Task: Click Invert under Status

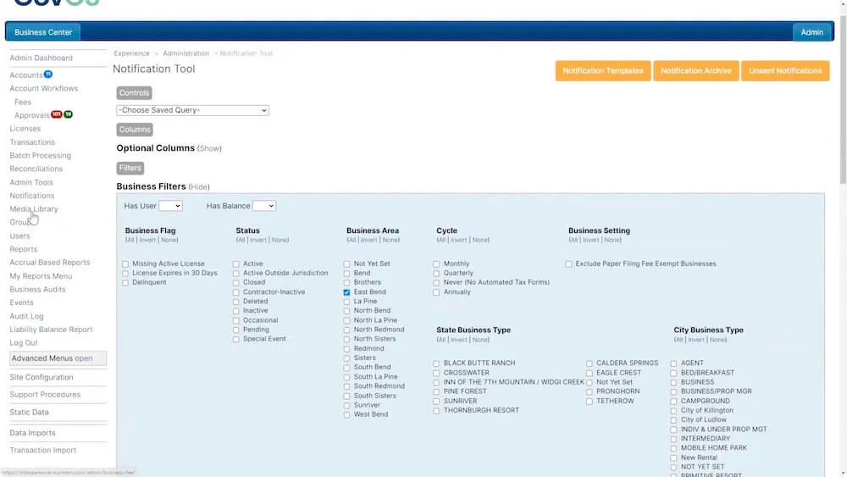Action: click(258, 240)
